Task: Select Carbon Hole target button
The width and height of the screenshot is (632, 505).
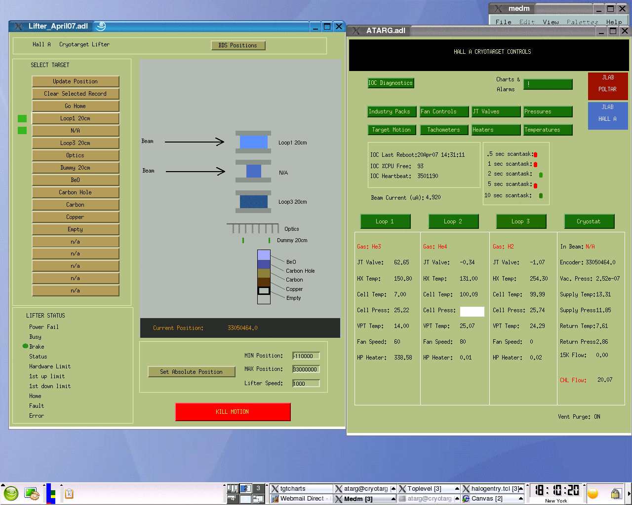Action: (x=76, y=192)
